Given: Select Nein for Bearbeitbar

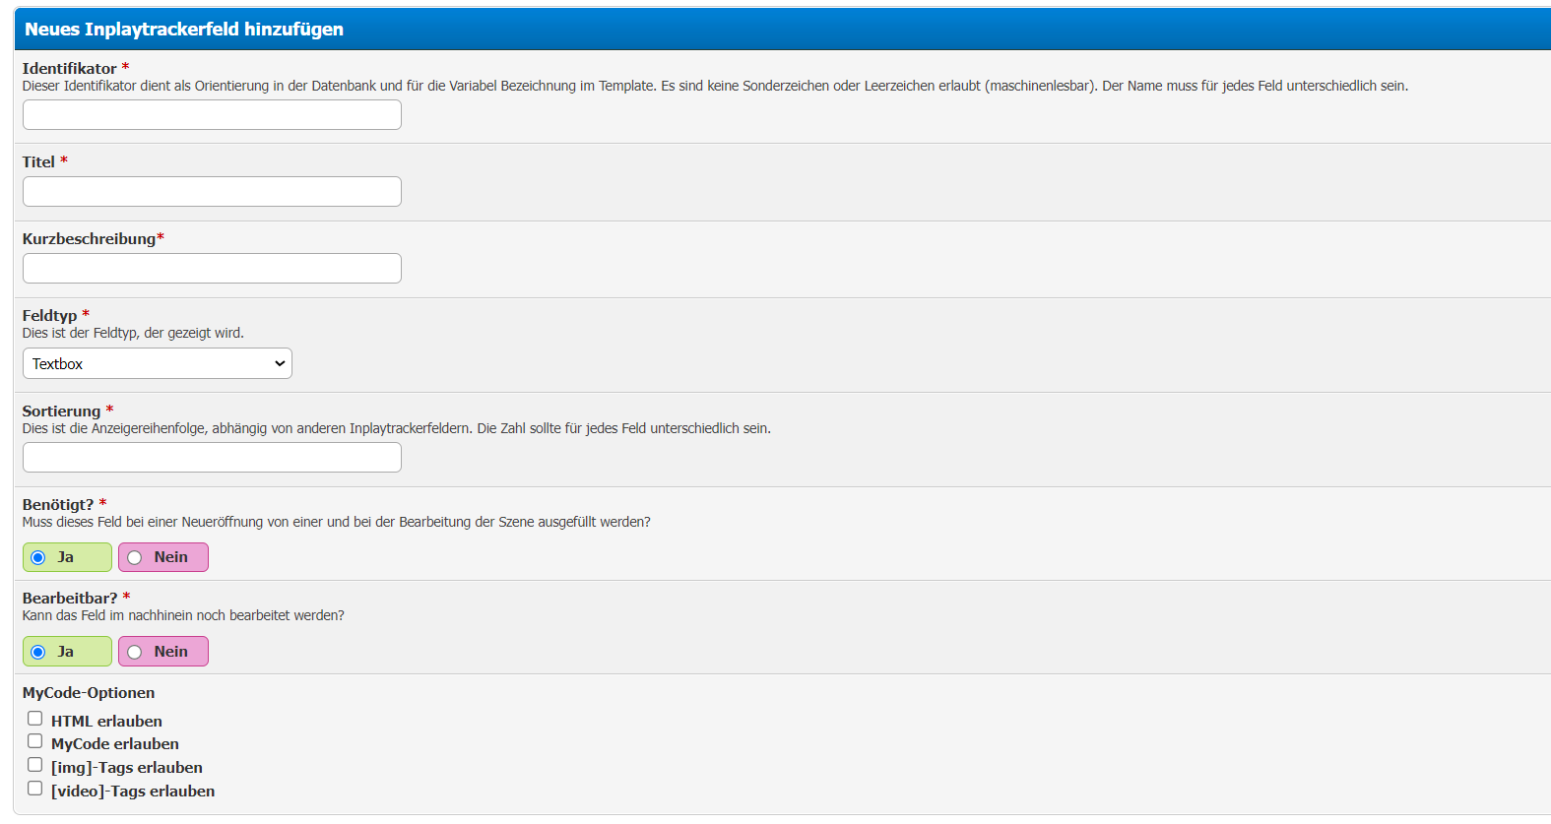Looking at the screenshot, I should pyautogui.click(x=135, y=652).
